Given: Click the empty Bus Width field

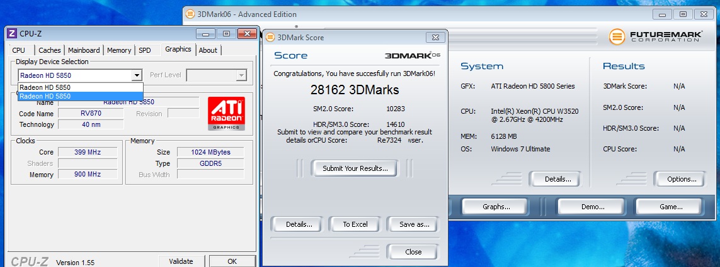Looking at the screenshot, I should click(x=211, y=174).
